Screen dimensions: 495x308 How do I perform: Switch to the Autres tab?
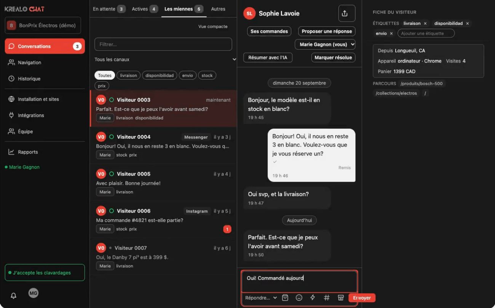218,9
